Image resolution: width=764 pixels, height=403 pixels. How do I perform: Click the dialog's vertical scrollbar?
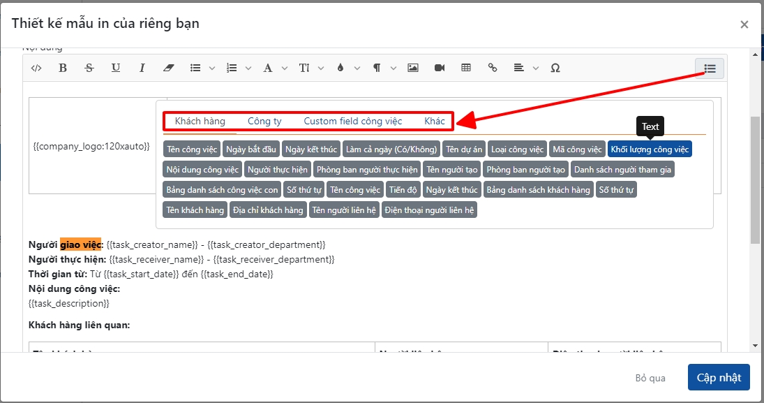(x=755, y=182)
